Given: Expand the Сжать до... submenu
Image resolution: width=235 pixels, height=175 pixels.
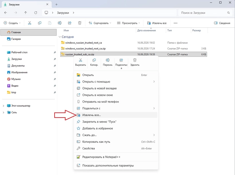Looking at the screenshot, I should [154, 135].
